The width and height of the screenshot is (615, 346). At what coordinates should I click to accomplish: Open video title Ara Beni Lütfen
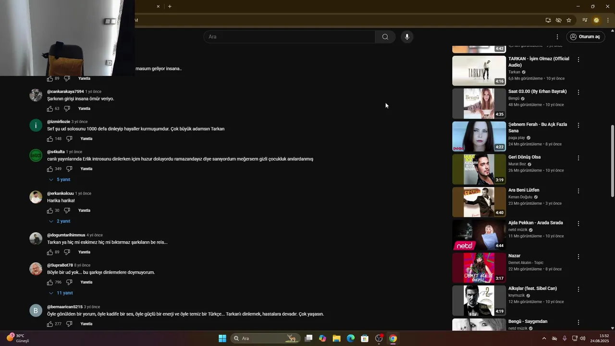[x=524, y=190]
